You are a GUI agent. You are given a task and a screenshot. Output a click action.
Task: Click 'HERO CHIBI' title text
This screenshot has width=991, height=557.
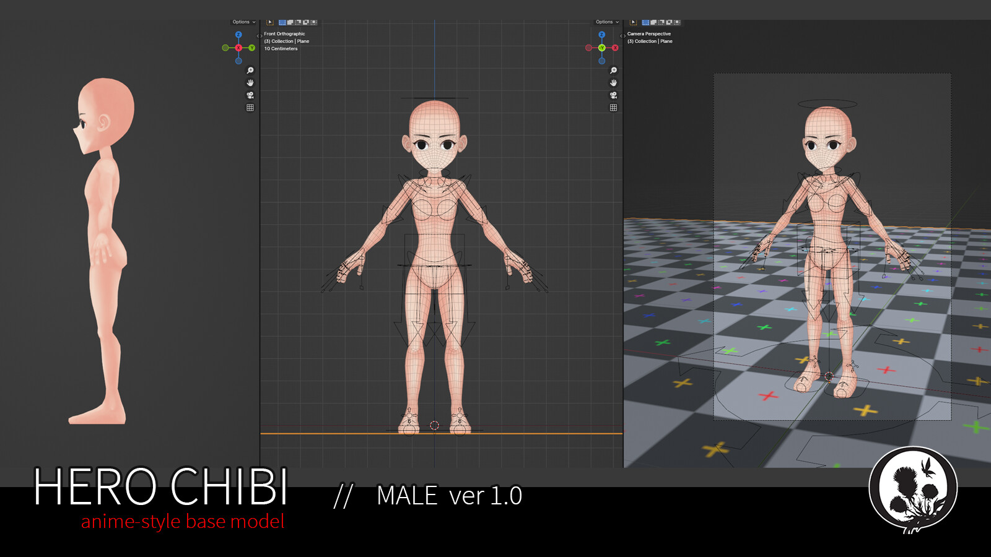click(161, 487)
